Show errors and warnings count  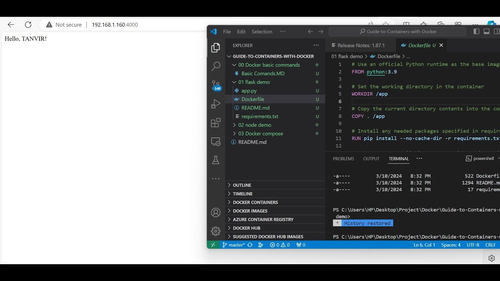click(280, 245)
